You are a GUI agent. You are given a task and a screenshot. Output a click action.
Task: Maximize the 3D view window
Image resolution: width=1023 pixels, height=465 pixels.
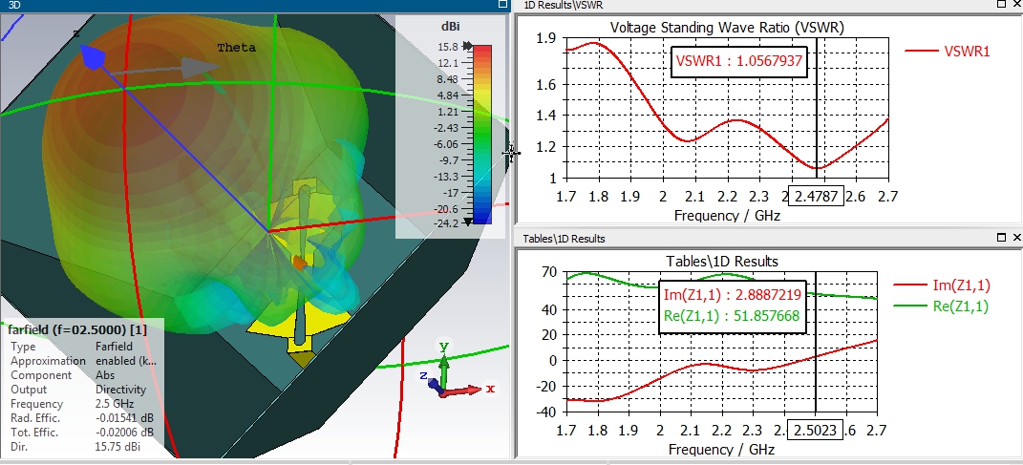click(502, 4)
